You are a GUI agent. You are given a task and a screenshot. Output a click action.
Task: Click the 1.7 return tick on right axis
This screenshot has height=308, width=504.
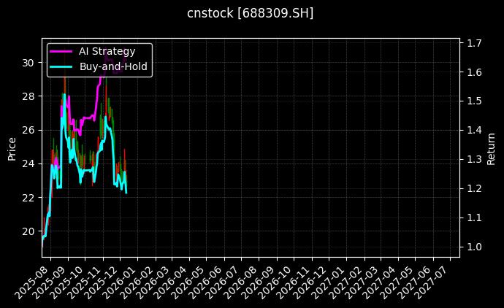click(x=473, y=43)
